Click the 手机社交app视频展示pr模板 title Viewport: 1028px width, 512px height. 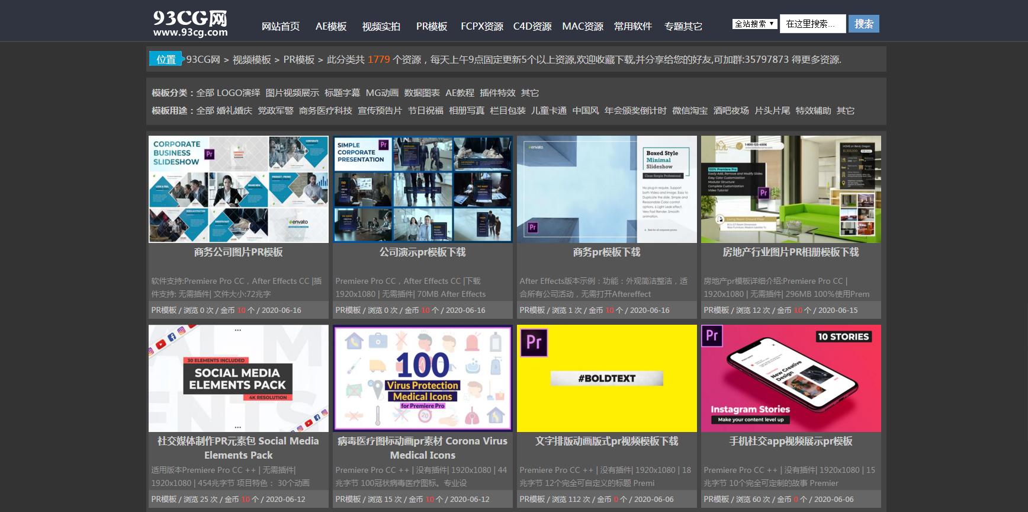click(x=791, y=441)
